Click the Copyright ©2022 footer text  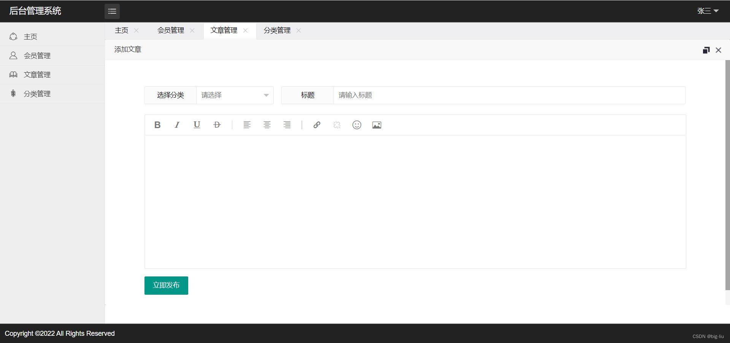point(60,333)
